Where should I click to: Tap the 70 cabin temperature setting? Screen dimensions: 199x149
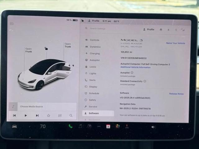[x=43, y=126]
